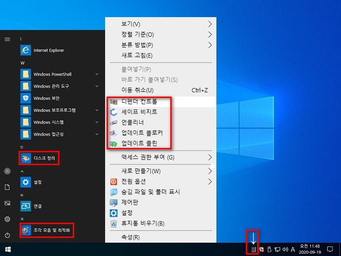This screenshot has height=256, width=341.
Task: Click the letter I section header
Action: (x=21, y=39)
